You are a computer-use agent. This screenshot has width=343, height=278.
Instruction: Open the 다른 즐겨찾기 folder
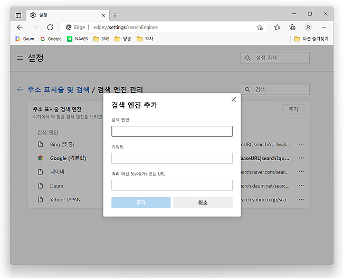[x=311, y=39]
